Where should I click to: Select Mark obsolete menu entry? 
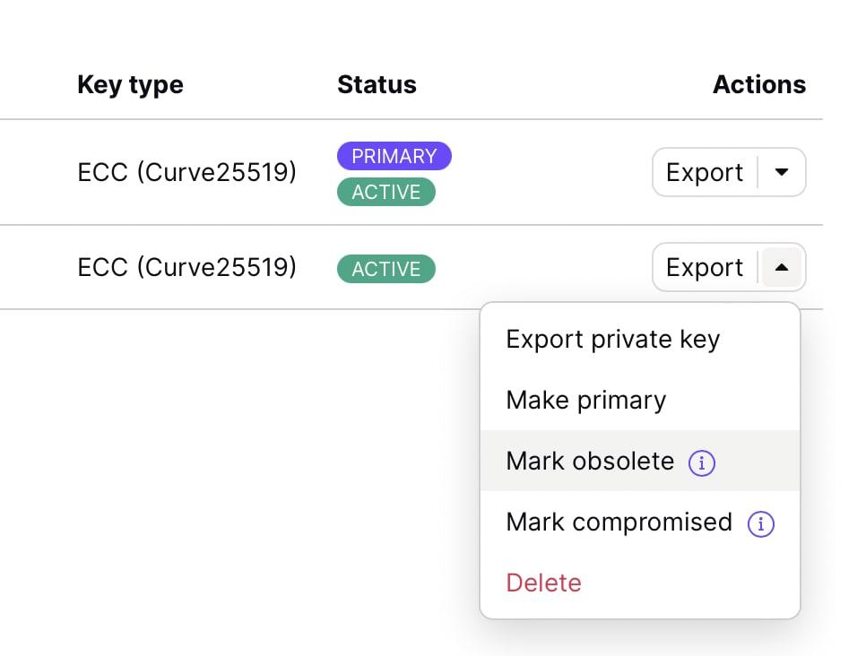pos(589,461)
